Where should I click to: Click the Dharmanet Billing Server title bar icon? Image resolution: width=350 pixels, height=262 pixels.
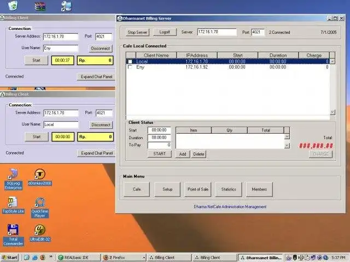[120, 18]
